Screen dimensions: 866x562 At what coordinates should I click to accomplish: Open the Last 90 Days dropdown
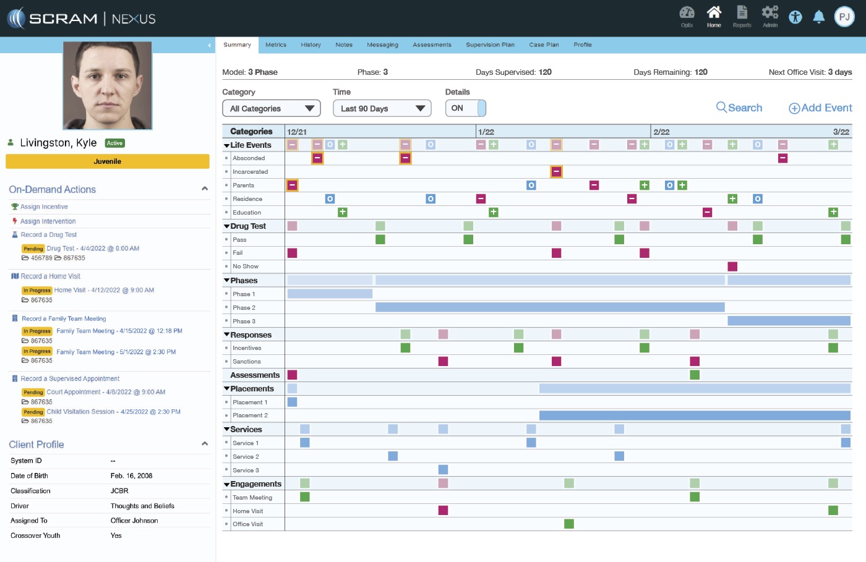[382, 108]
